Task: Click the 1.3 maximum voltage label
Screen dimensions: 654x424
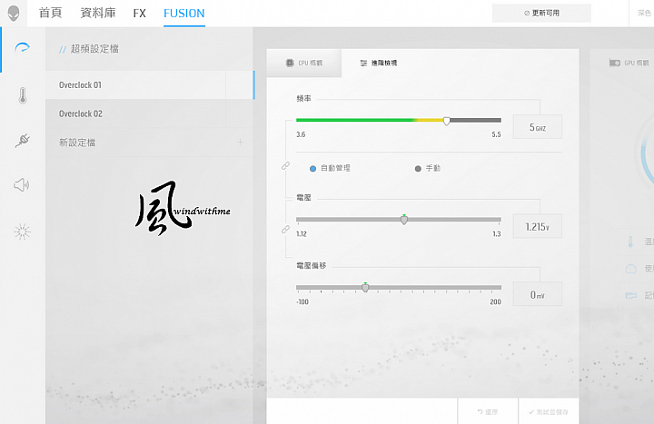Action: tap(496, 234)
